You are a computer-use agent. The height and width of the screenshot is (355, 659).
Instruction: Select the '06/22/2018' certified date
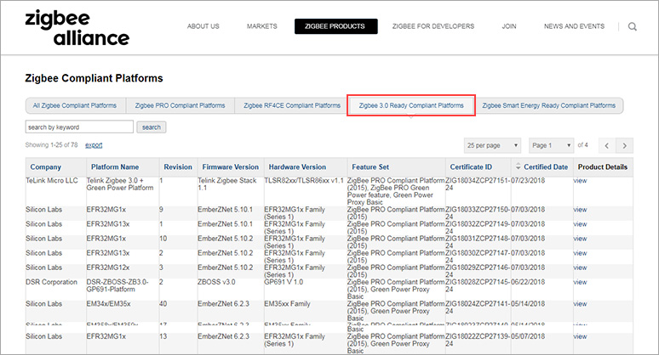coord(528,282)
